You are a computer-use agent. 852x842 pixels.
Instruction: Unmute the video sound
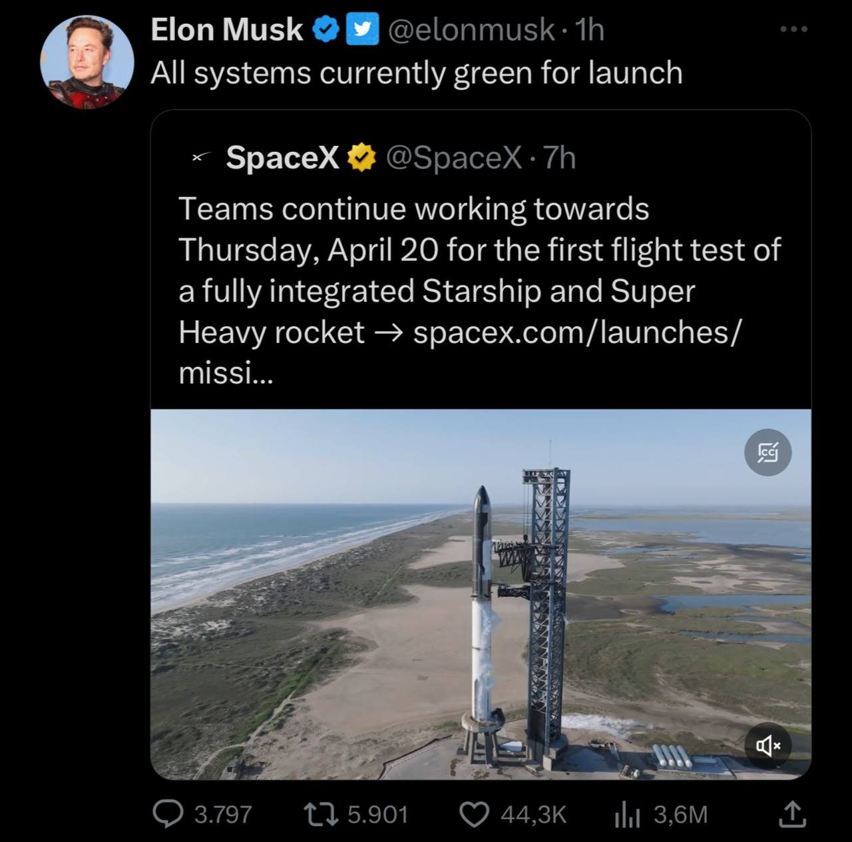coord(767,746)
